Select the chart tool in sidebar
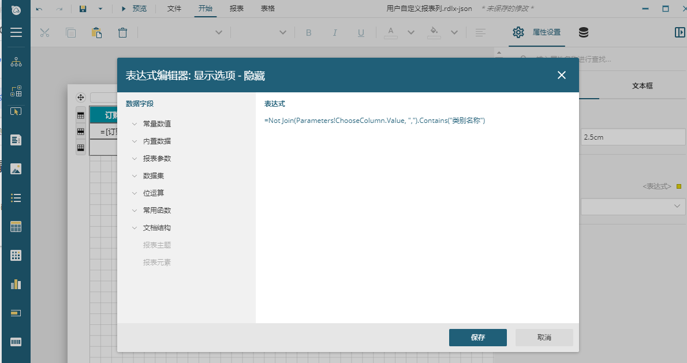 [16, 284]
